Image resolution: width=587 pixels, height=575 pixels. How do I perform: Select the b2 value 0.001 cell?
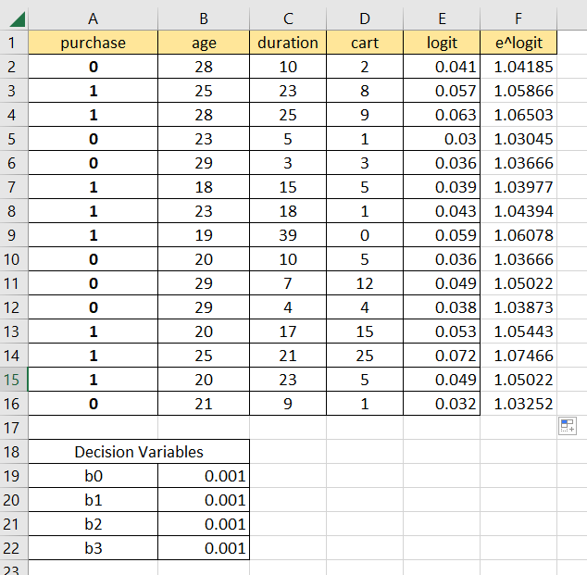click(204, 524)
